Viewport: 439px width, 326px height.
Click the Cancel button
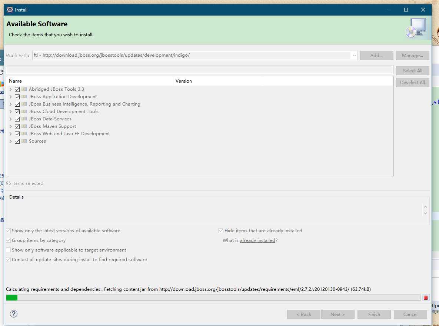coord(410,314)
